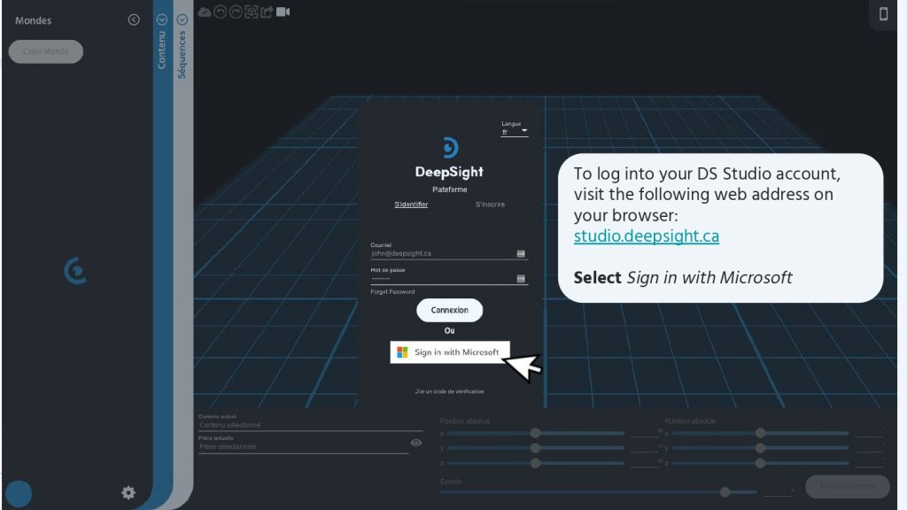
Task: Click the share export icon
Action: point(267,12)
